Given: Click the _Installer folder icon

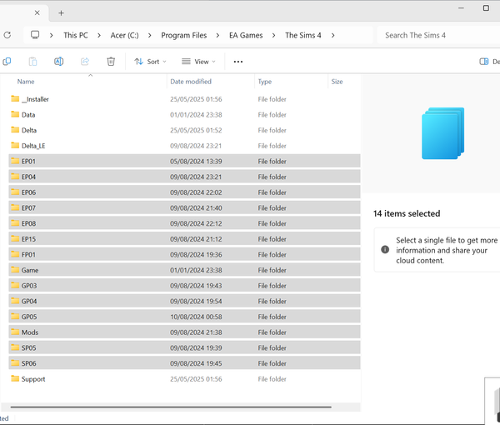Looking at the screenshot, I should (x=15, y=98).
